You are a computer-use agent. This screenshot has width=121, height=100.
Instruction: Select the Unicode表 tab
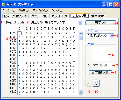click(79, 16)
